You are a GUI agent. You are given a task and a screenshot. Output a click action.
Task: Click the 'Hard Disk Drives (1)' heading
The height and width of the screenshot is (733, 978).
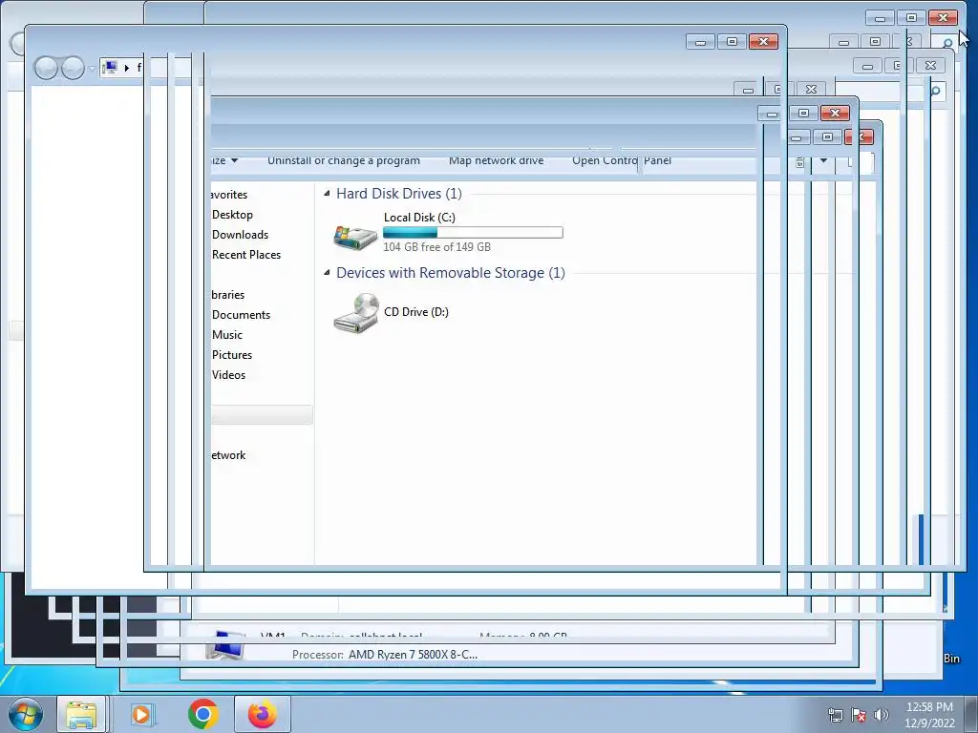point(399,194)
